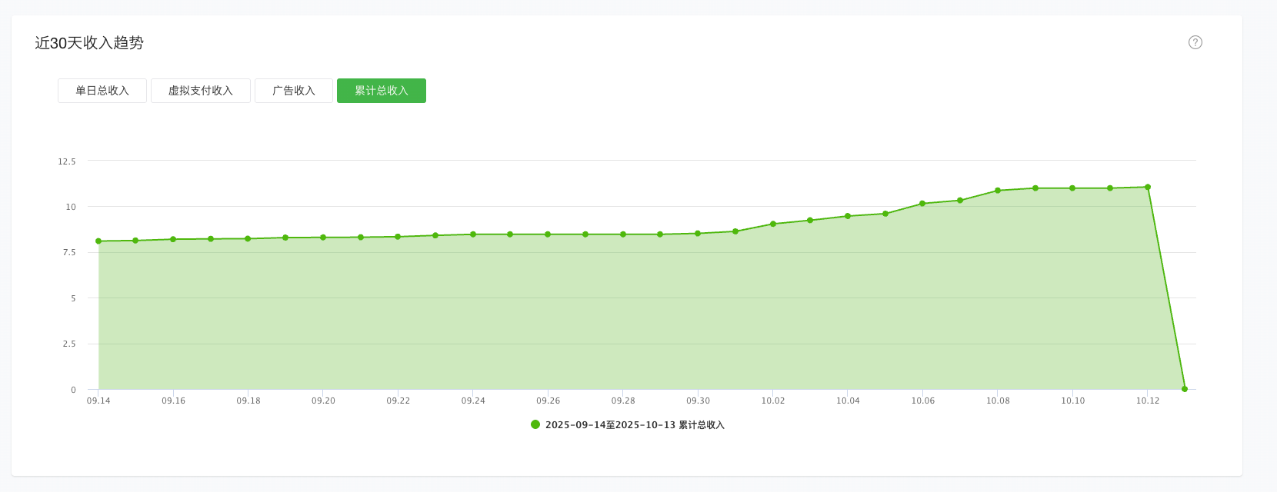
Task: Open the 广告收入 tab
Action: pyautogui.click(x=294, y=91)
